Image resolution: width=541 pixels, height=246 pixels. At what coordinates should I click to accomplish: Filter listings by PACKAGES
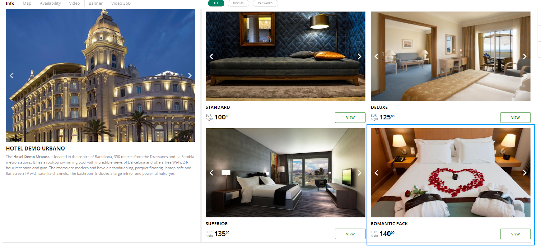pyautogui.click(x=265, y=3)
